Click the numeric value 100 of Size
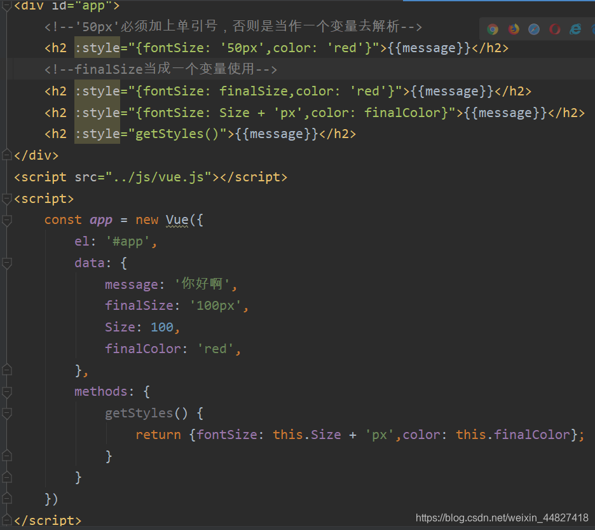This screenshot has height=530, width=595. tap(162, 327)
